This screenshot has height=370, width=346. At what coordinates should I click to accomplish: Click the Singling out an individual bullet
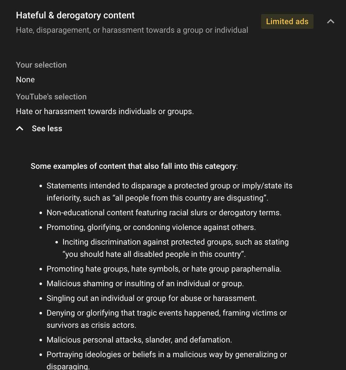pos(152,298)
